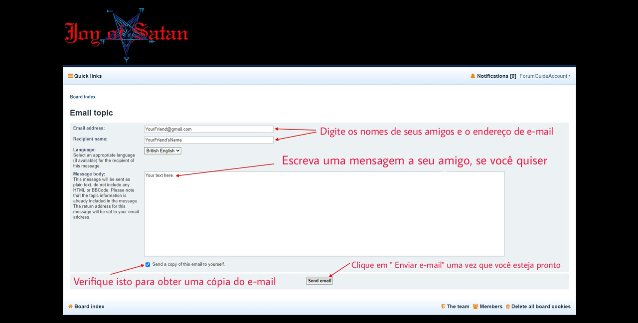Expand the ForumGuideAccount user menu arrow
This screenshot has width=638, height=323.
pos(569,76)
